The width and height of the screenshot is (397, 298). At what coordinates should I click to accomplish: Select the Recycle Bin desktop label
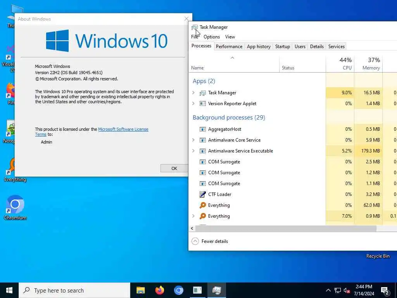[378, 256]
